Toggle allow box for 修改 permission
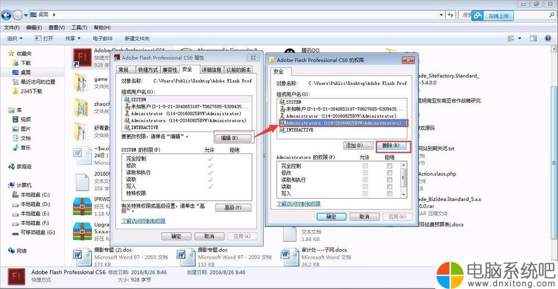This screenshot has height=289, width=558. pyautogui.click(x=365, y=173)
